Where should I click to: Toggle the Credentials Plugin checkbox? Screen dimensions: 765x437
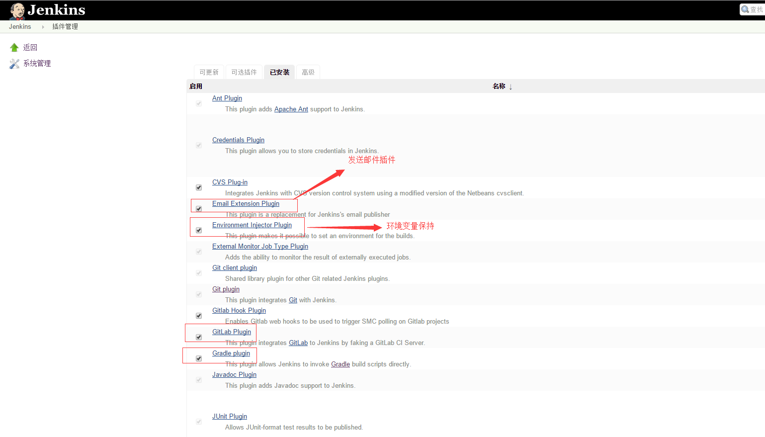199,145
